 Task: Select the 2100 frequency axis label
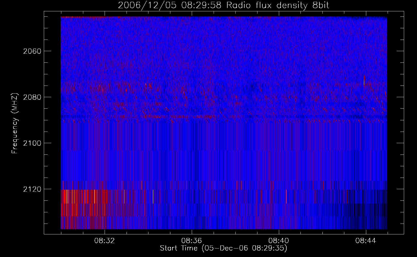pos(32,143)
